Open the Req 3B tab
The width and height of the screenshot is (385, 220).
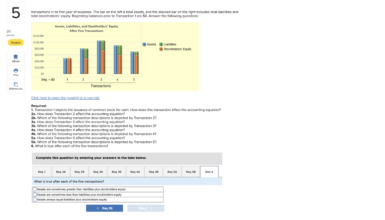pos(116,172)
